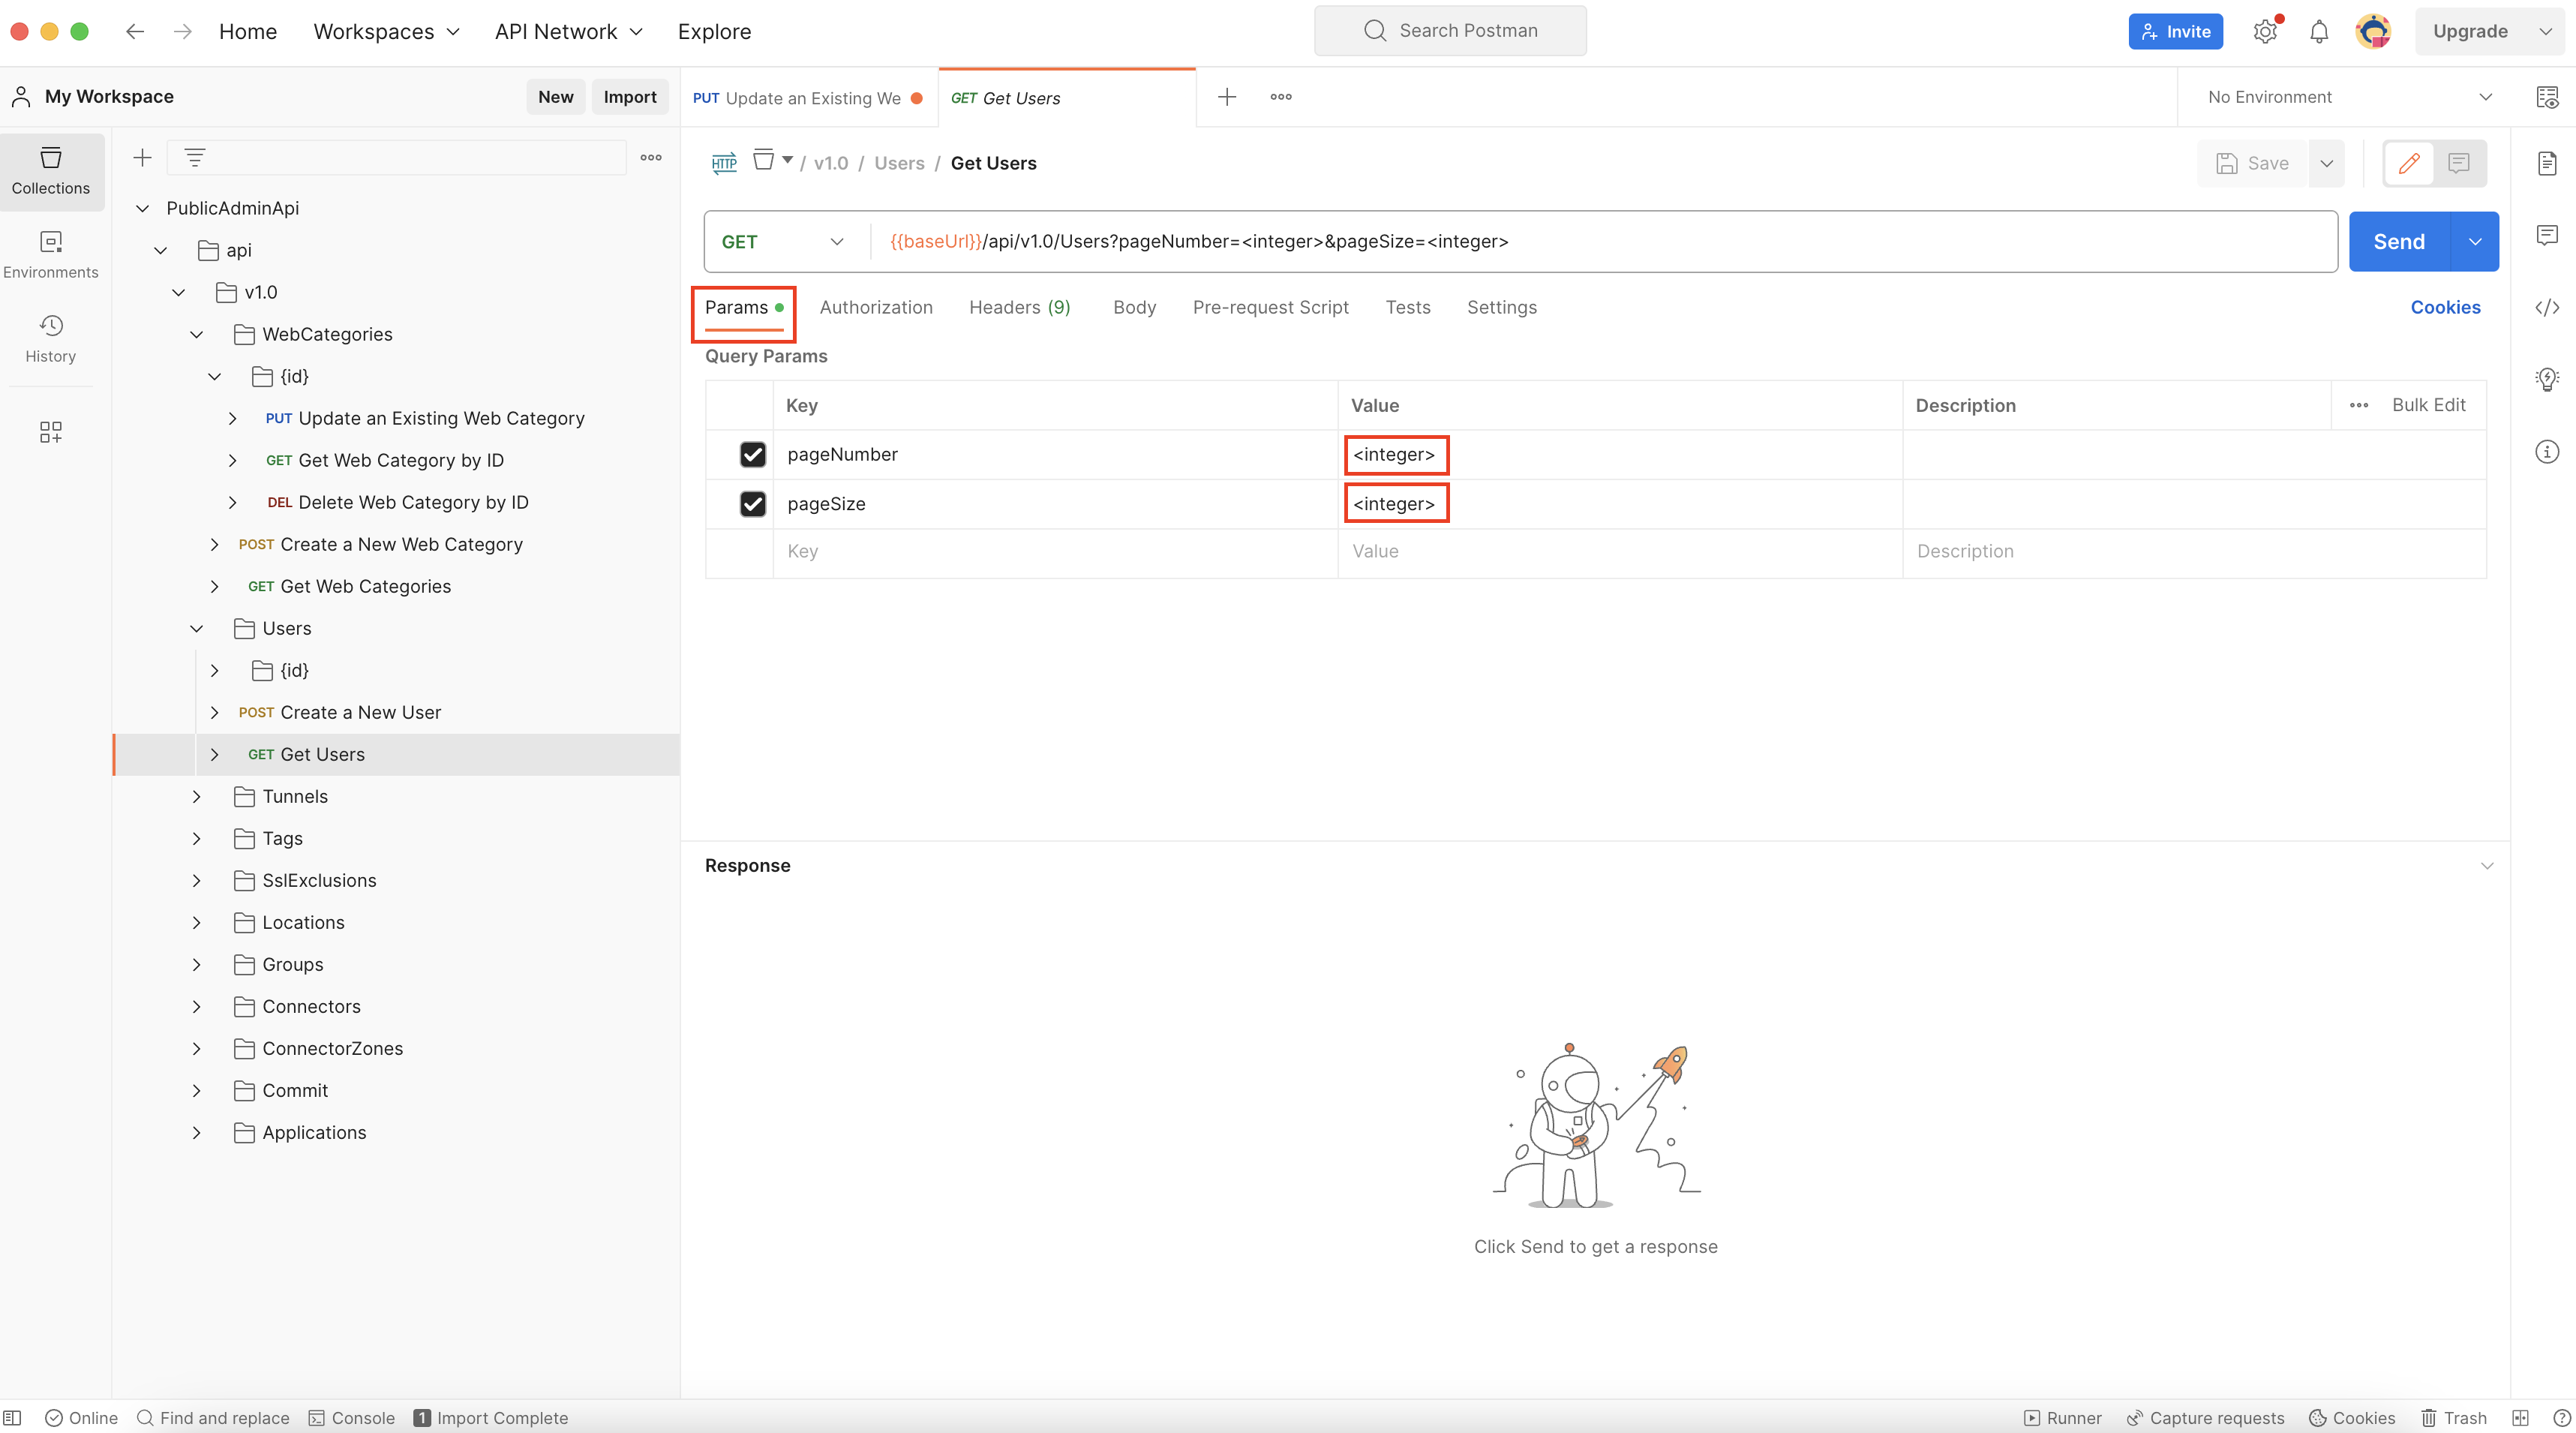Click the Send button

click(2398, 241)
